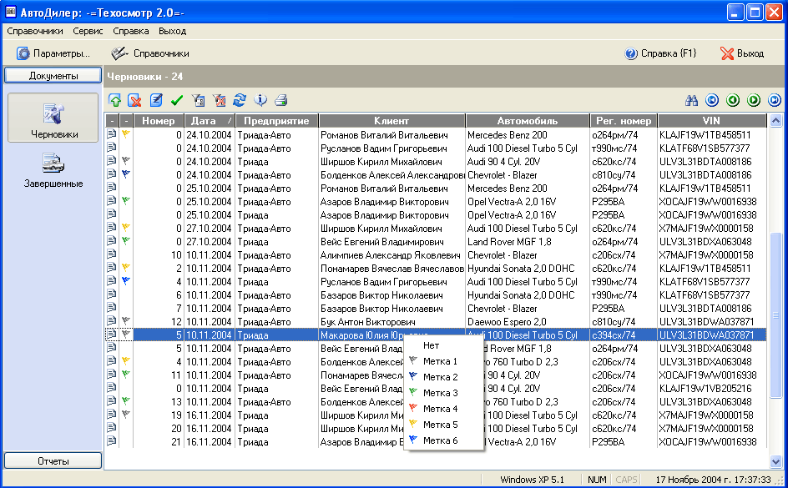788x488 pixels.
Task: Open the Завершенные completed section icon
Action: (53, 168)
